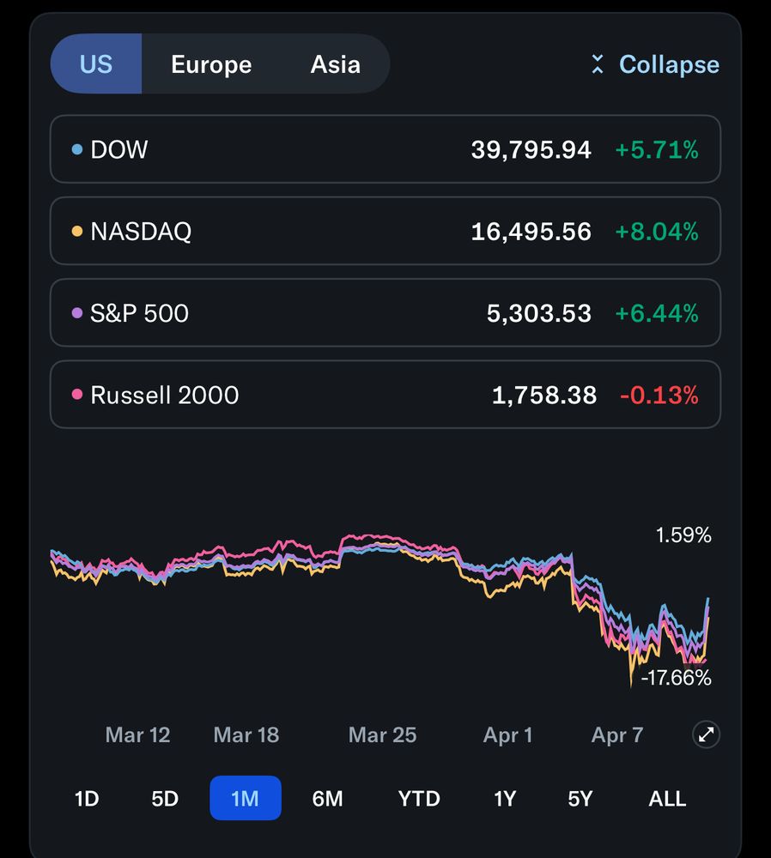Image resolution: width=771 pixels, height=858 pixels.
Task: Select the 6M time range
Action: 327,798
